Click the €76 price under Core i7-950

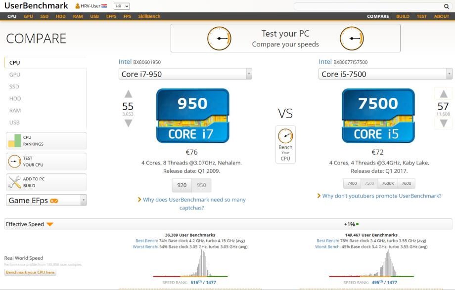192,152
